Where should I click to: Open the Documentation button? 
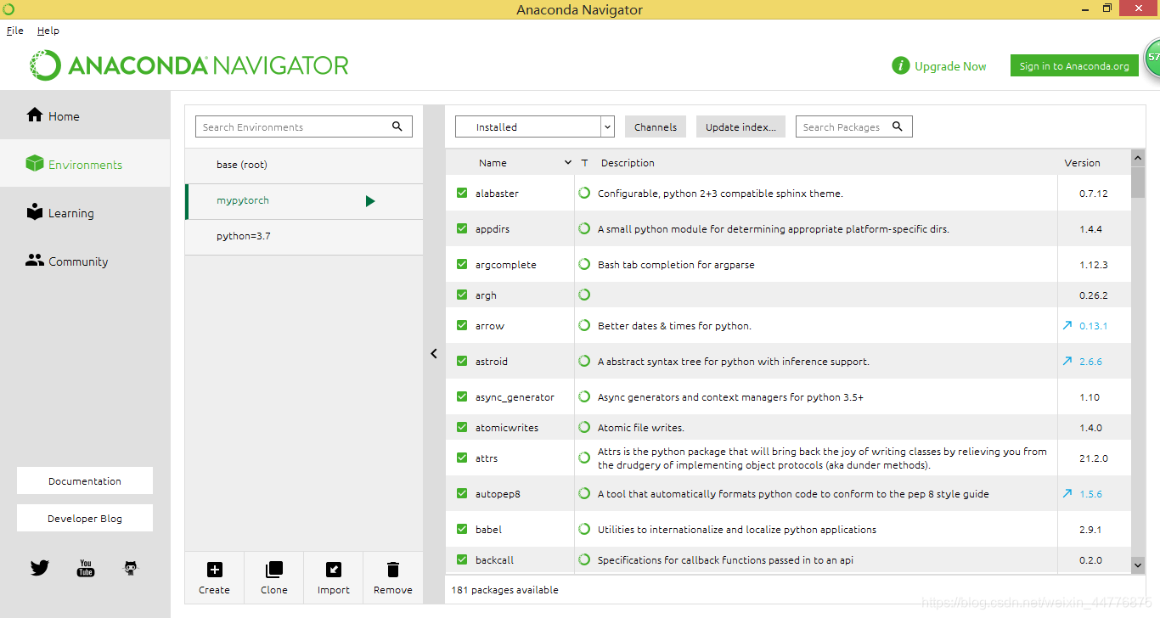click(85, 480)
